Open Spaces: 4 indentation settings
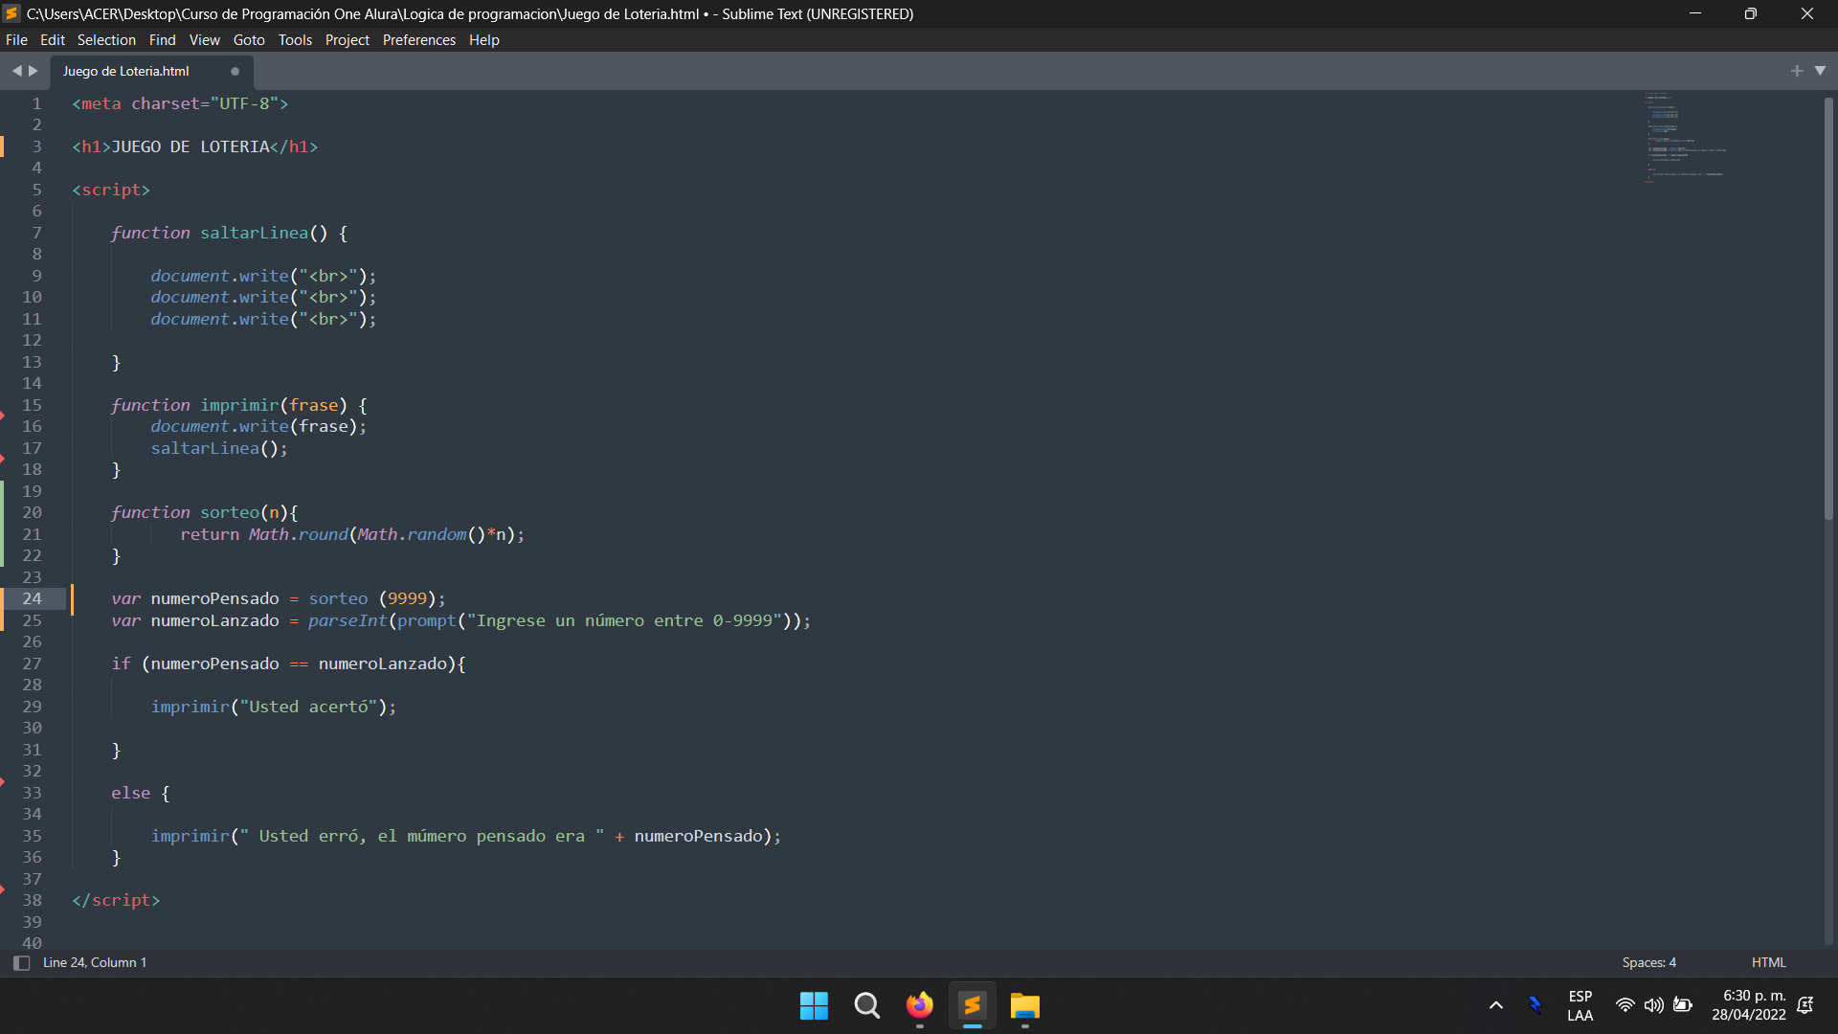Image resolution: width=1838 pixels, height=1034 pixels. pyautogui.click(x=1648, y=963)
